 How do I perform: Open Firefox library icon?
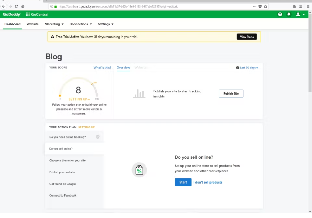pyautogui.click(x=294, y=6)
